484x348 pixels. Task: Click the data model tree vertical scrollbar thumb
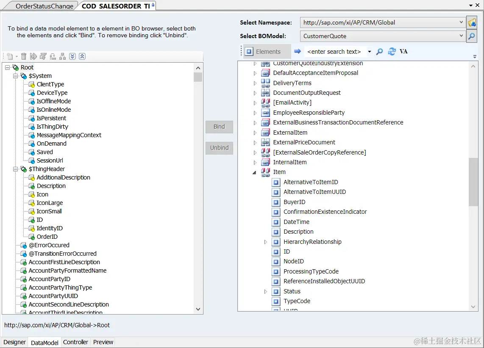[198, 77]
